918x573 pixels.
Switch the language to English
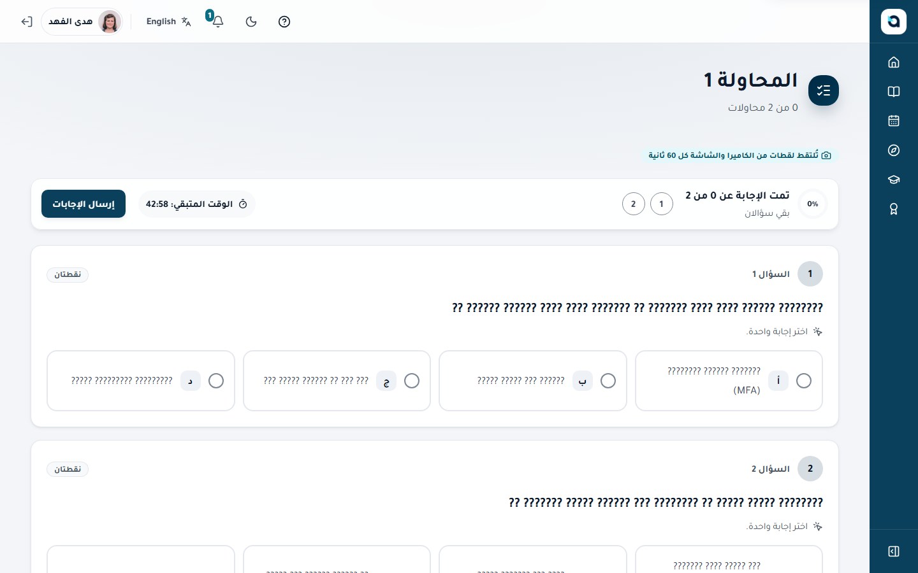point(168,22)
